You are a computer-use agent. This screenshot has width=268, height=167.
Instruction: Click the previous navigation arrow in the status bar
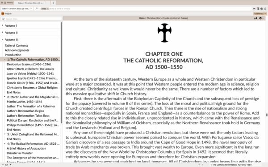coord(199,165)
